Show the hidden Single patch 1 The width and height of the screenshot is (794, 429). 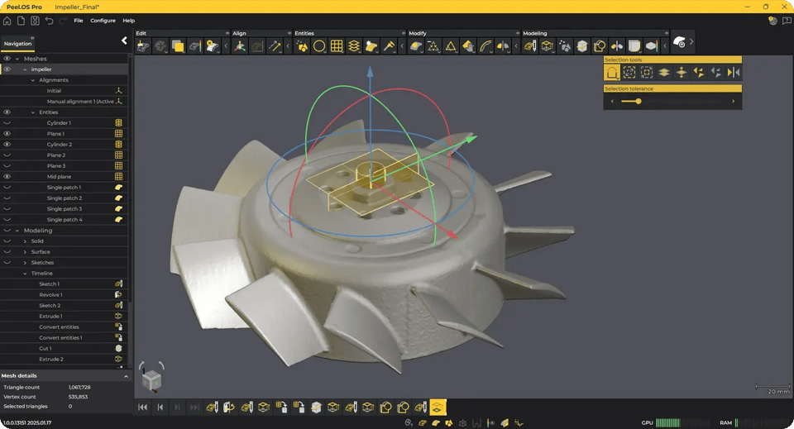[7, 187]
